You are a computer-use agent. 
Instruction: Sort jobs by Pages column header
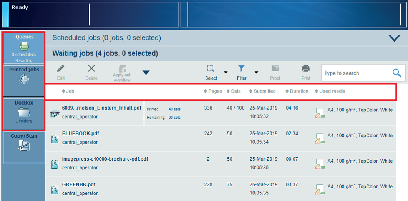[213, 91]
